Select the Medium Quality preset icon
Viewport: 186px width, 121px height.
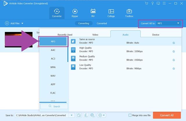click(73, 58)
